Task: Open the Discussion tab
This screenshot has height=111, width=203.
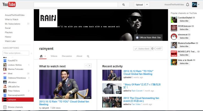Action: pos(67,56)
